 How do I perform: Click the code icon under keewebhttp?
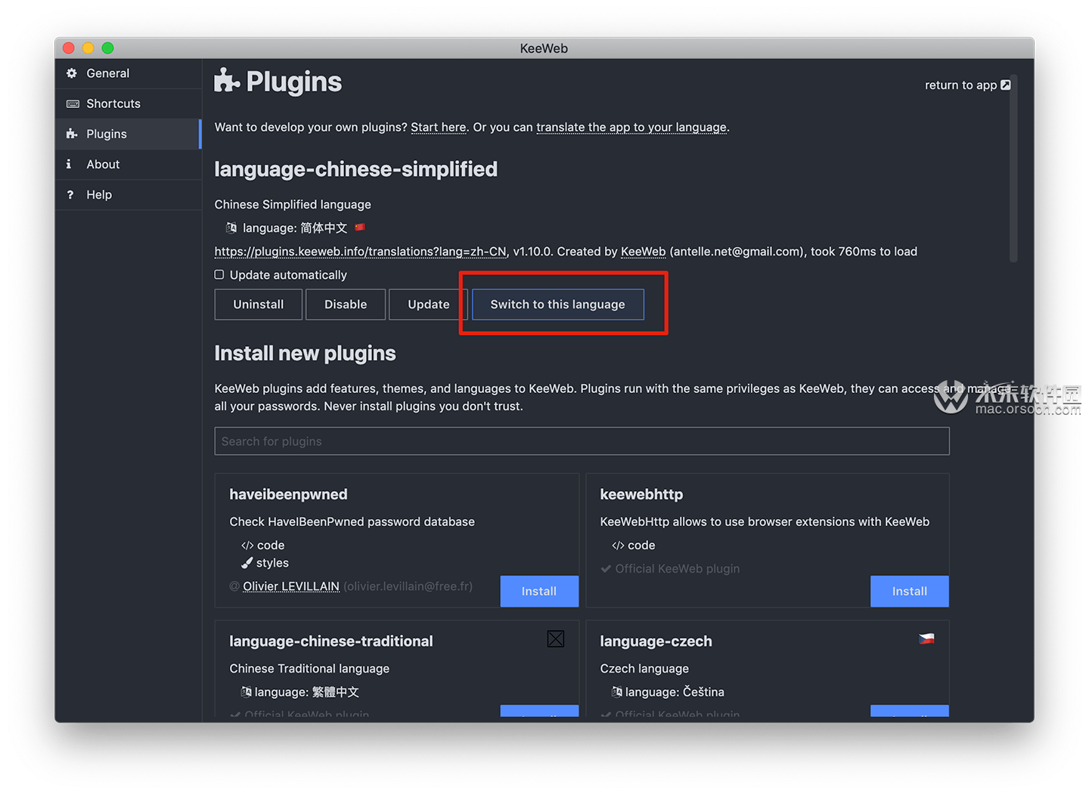(618, 546)
